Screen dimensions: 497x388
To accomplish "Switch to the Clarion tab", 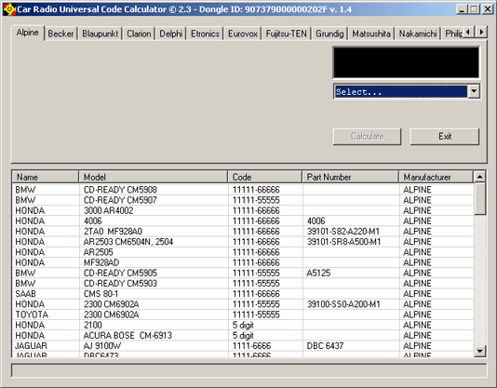I will 139,33.
